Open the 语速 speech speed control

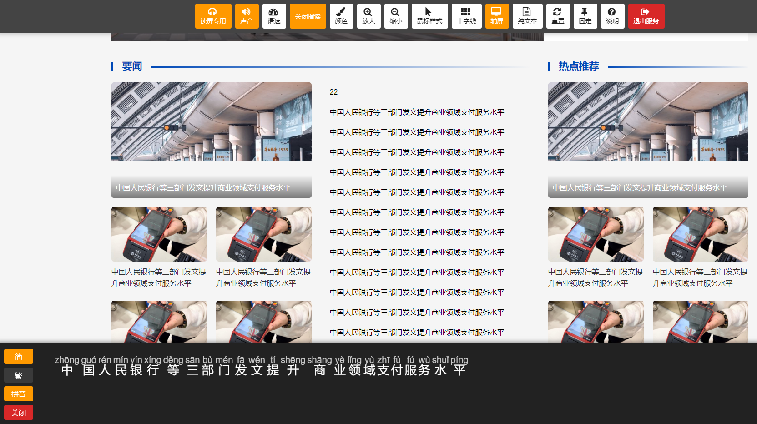(274, 16)
